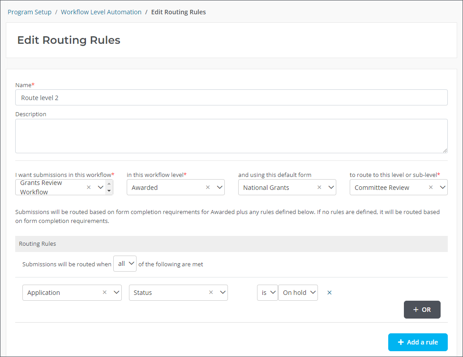
Task: Click into the Description text area
Action: [x=231, y=136]
